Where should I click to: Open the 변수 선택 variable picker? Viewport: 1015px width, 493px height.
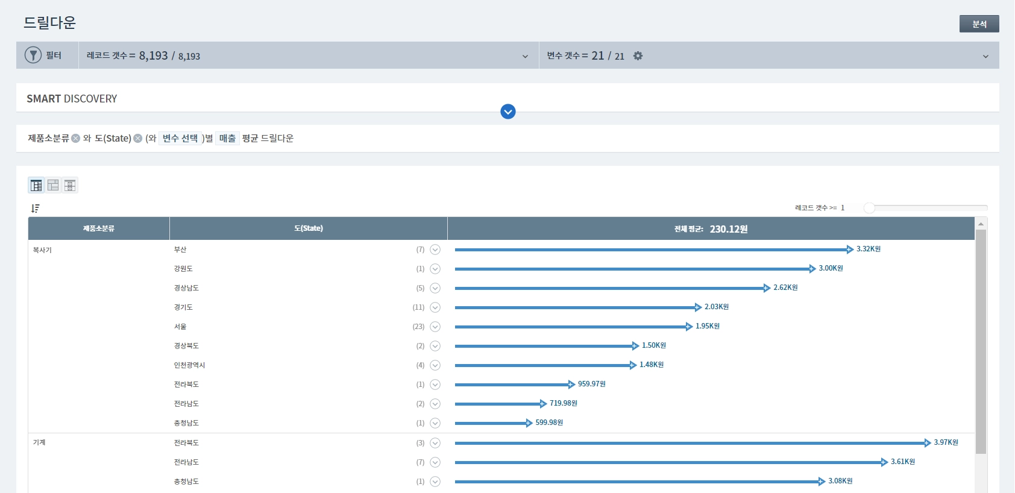tap(180, 139)
